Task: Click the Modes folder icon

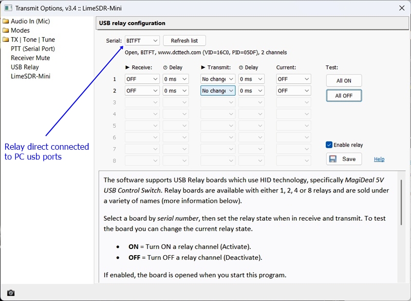Action: tap(6, 30)
